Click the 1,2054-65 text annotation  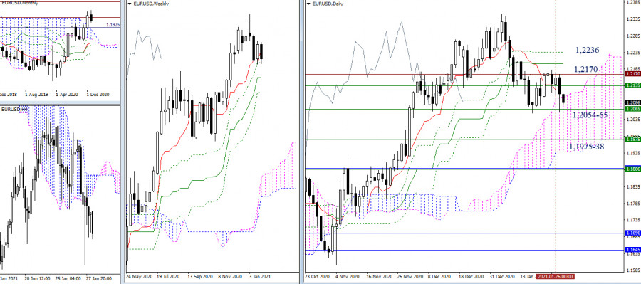pyautogui.click(x=590, y=115)
